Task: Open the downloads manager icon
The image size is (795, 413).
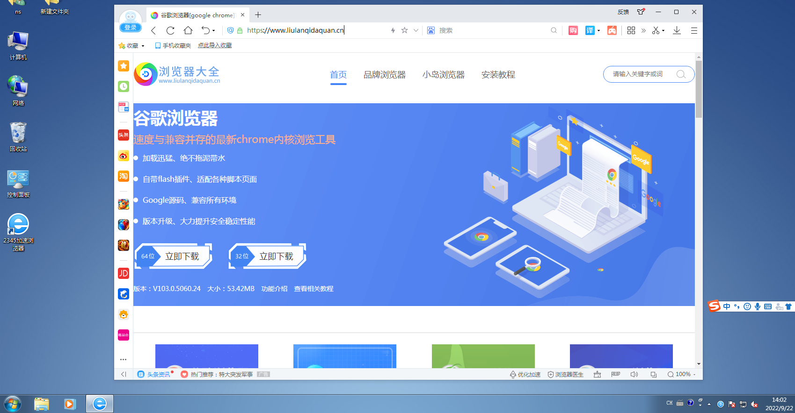Action: point(677,30)
